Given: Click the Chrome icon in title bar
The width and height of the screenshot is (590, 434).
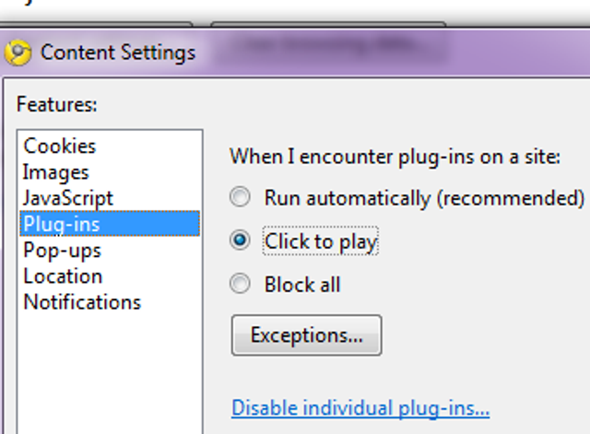Looking at the screenshot, I should click(18, 53).
